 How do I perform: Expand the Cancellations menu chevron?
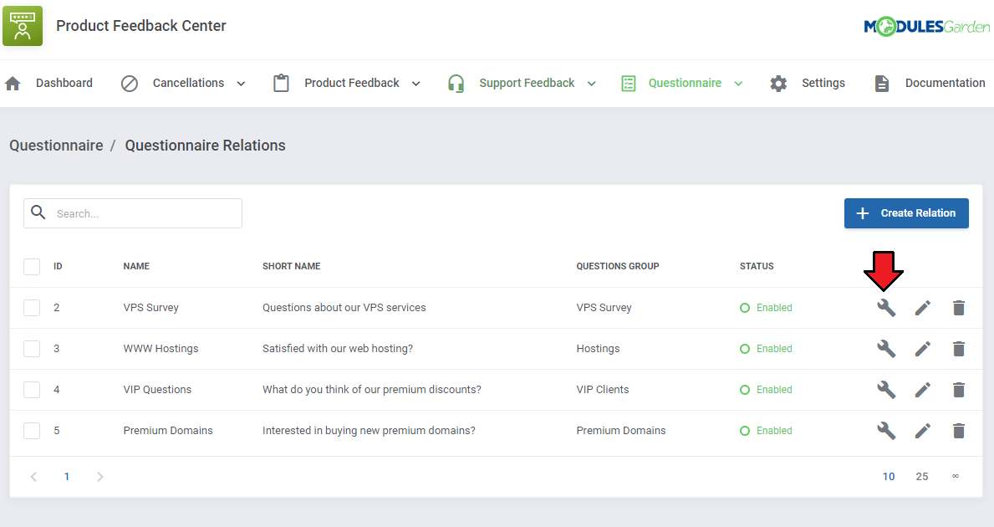pos(241,84)
